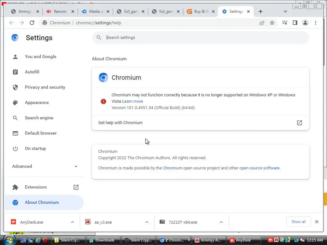Close the Media tab
Viewport: 327px width, 245px height.
click(x=108, y=12)
